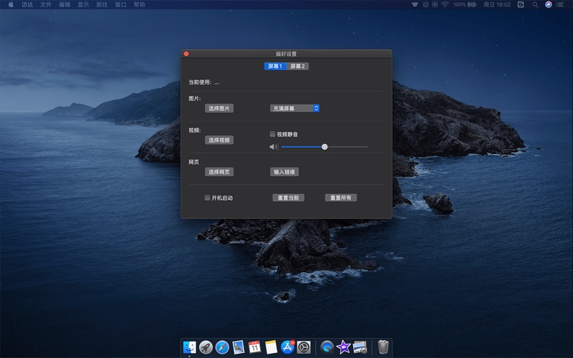573x358 pixels.
Task: Open the Trash in the dock
Action: click(x=383, y=347)
